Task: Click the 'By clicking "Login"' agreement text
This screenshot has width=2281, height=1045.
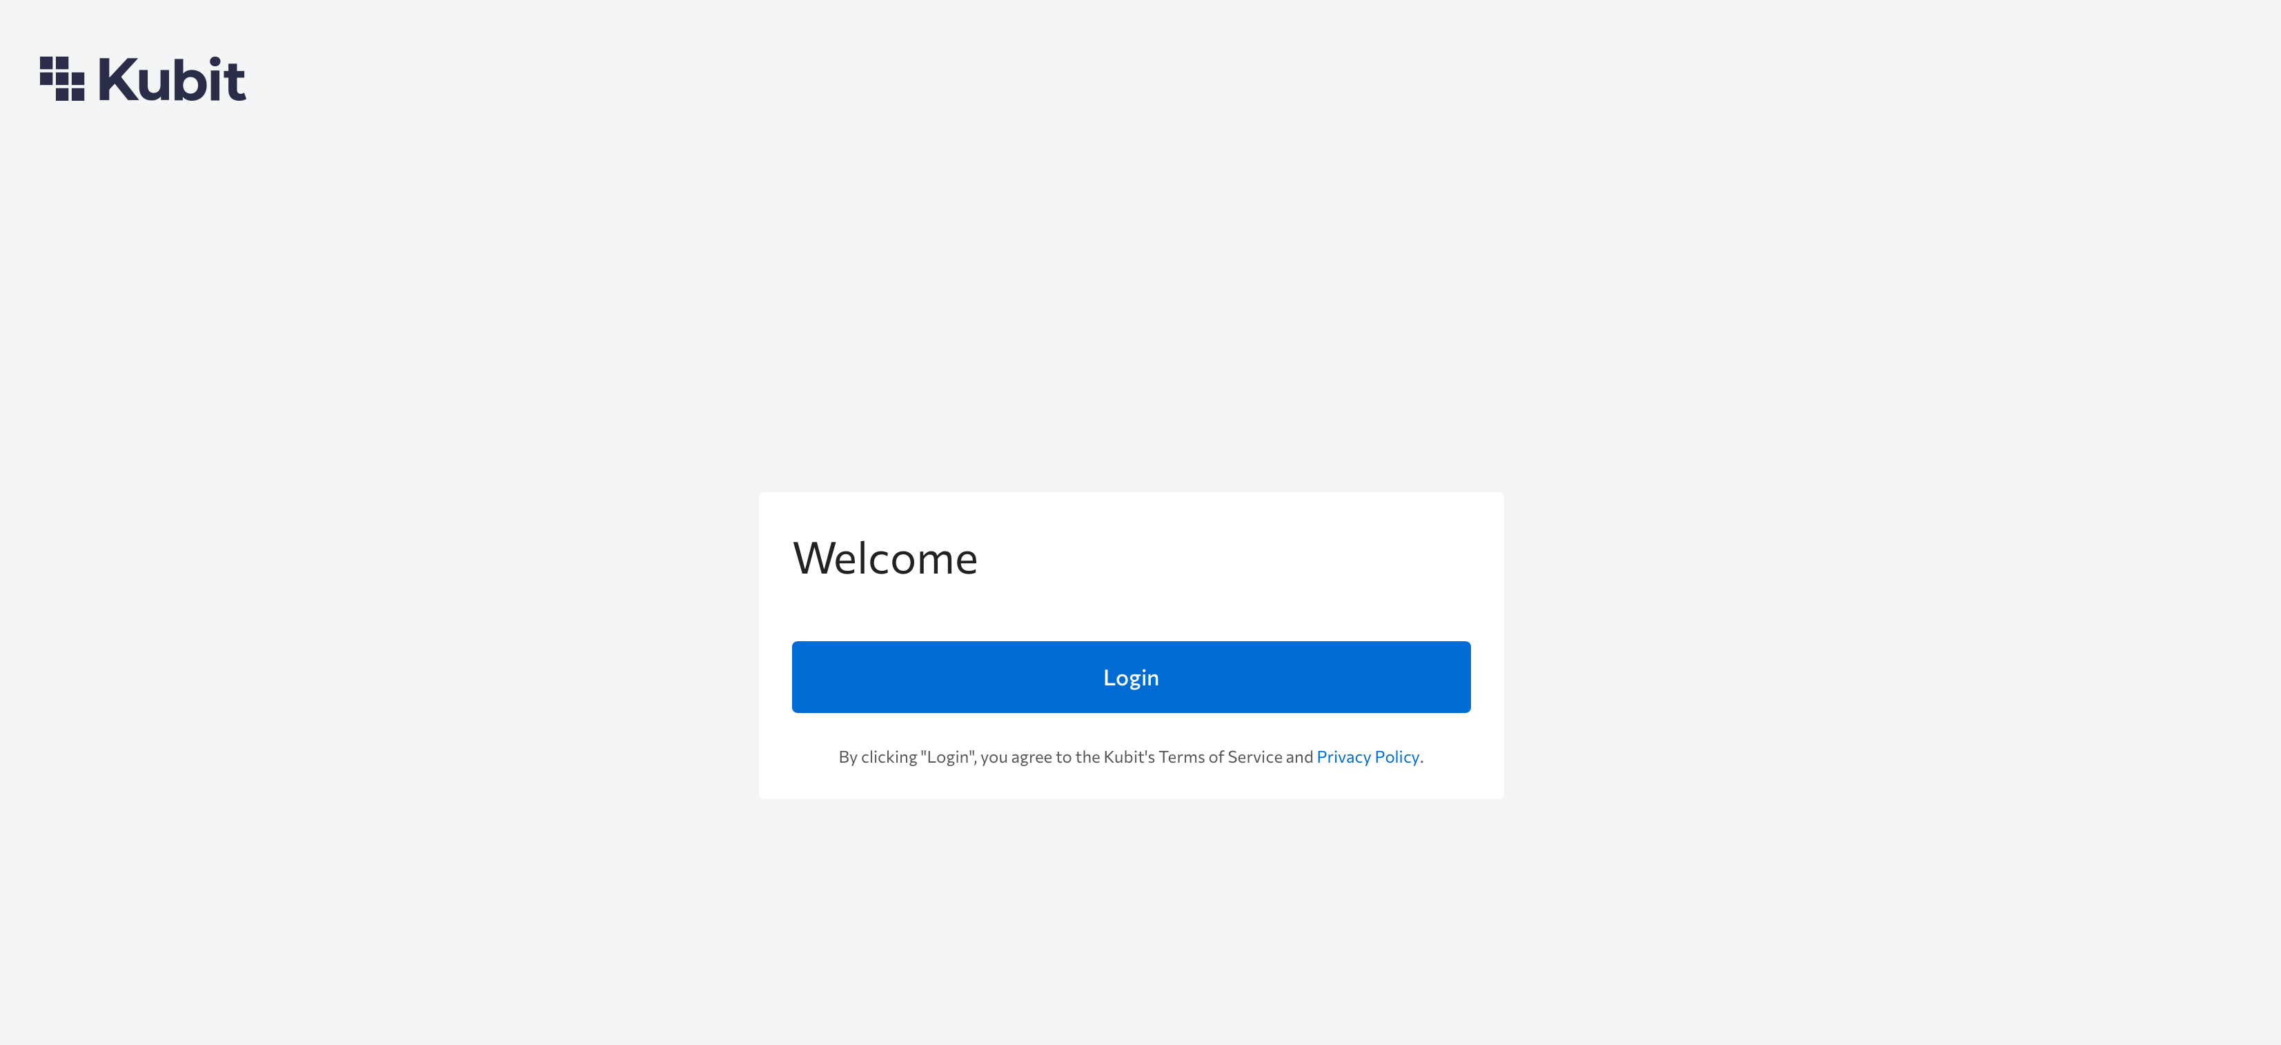Action: 1131,756
